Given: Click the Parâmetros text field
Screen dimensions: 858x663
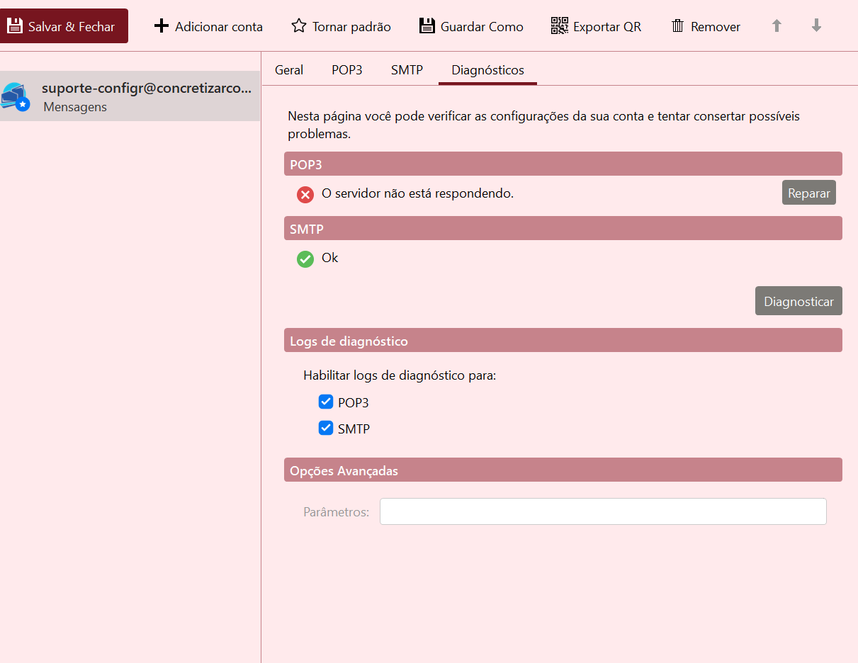Looking at the screenshot, I should [603, 511].
